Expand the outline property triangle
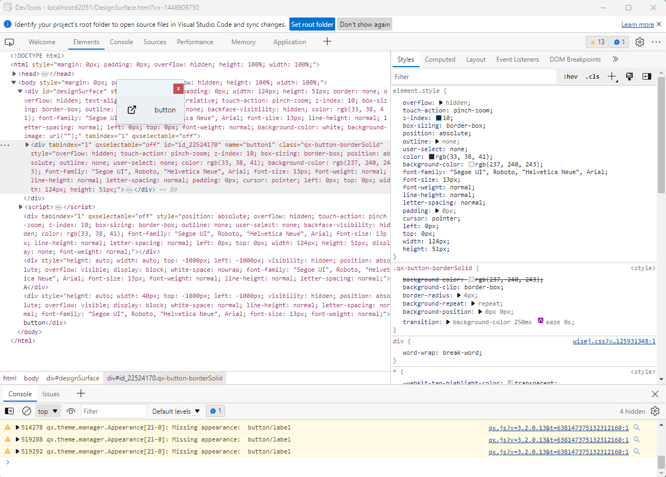 (437, 141)
